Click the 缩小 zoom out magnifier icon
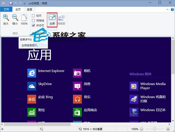This screenshot has width=175, height=132. coord(15,18)
